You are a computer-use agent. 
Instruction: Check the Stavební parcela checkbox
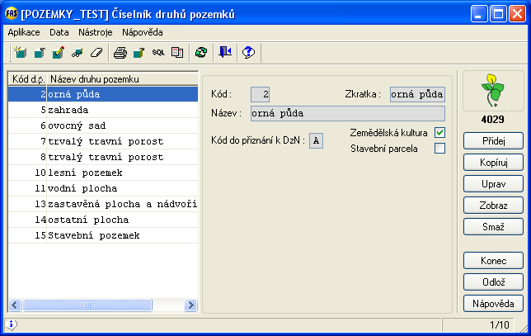439,149
